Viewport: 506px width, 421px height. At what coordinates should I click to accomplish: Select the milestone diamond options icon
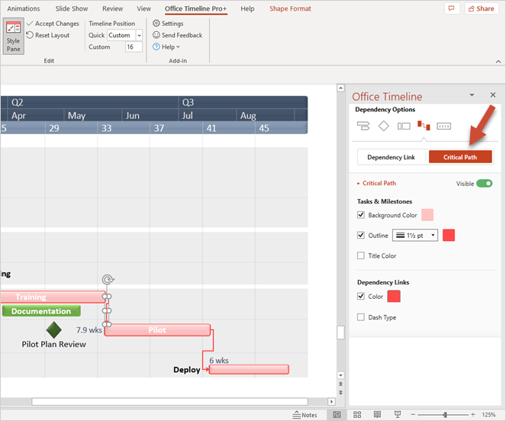[384, 126]
